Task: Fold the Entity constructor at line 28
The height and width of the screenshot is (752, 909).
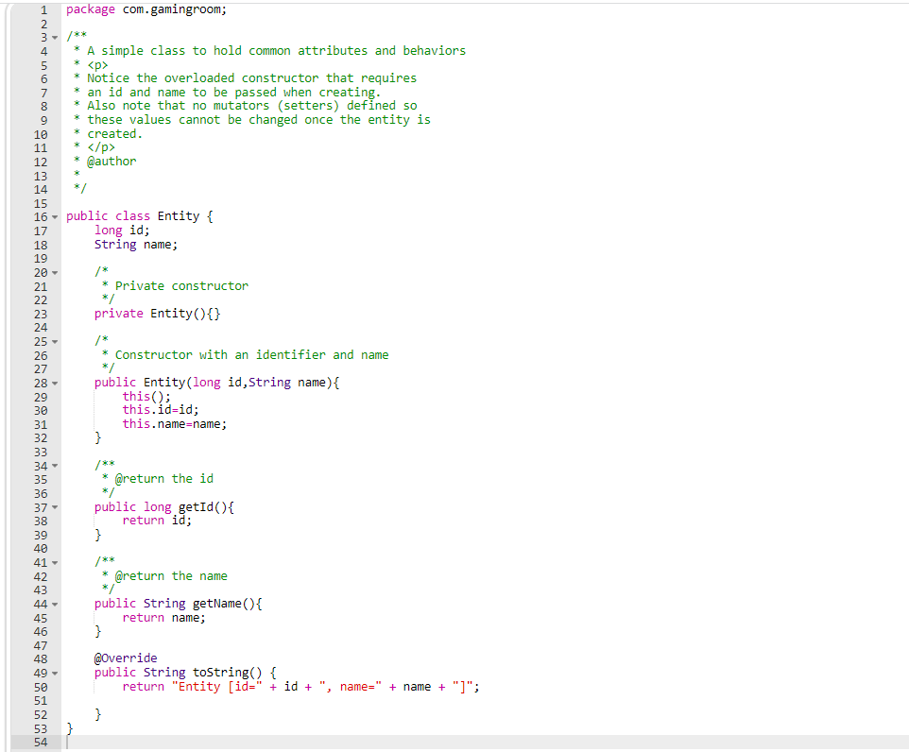Action: pyautogui.click(x=55, y=384)
